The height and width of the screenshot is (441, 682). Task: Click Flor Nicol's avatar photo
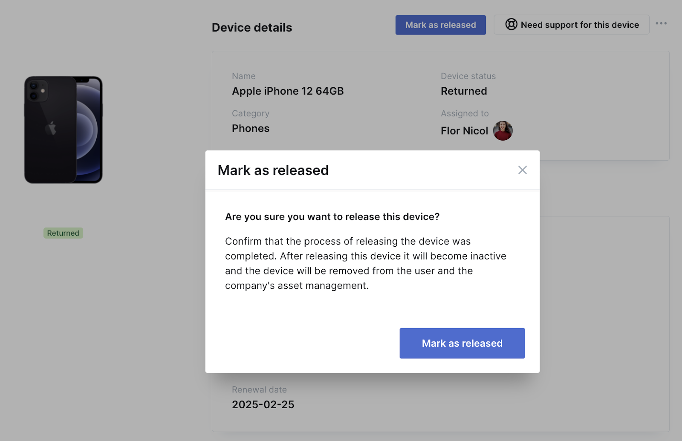(503, 130)
